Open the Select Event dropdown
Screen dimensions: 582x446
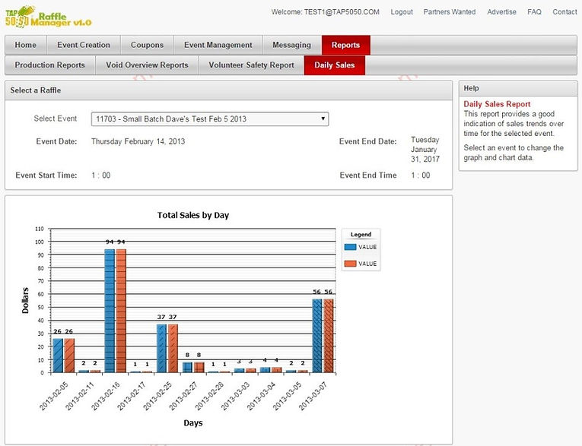(210, 119)
